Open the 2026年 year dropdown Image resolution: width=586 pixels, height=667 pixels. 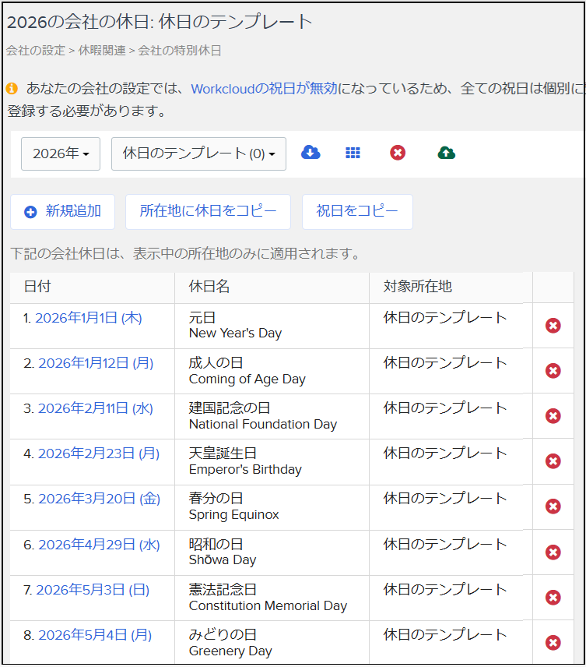pyautogui.click(x=61, y=154)
